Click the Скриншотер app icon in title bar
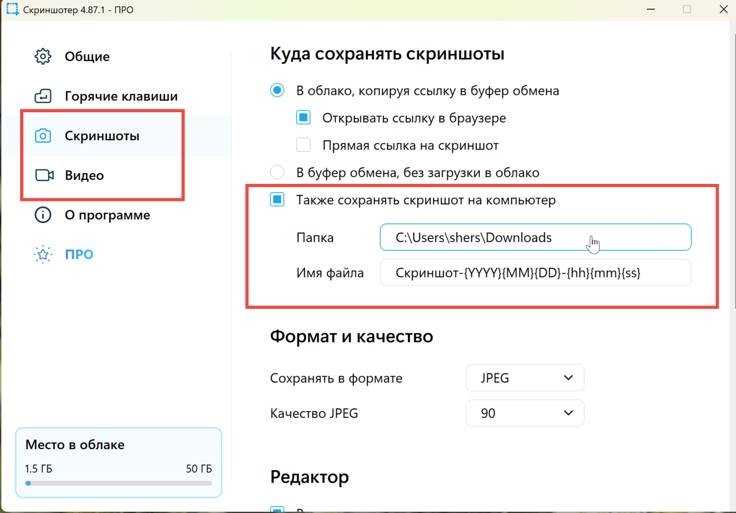 coord(12,9)
